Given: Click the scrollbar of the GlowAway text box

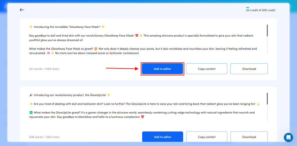Looking at the screenshot, I should point(267,30).
